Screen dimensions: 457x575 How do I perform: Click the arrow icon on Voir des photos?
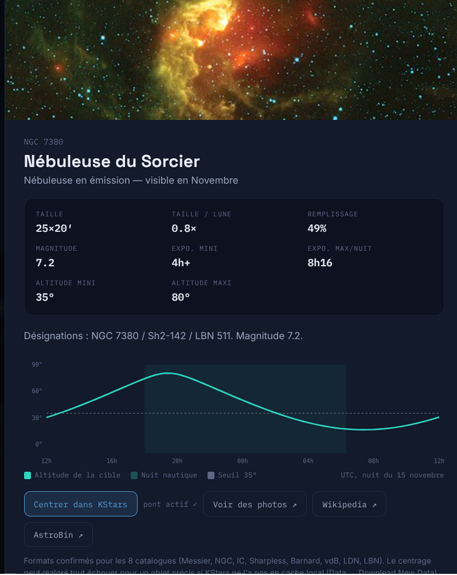(x=294, y=505)
